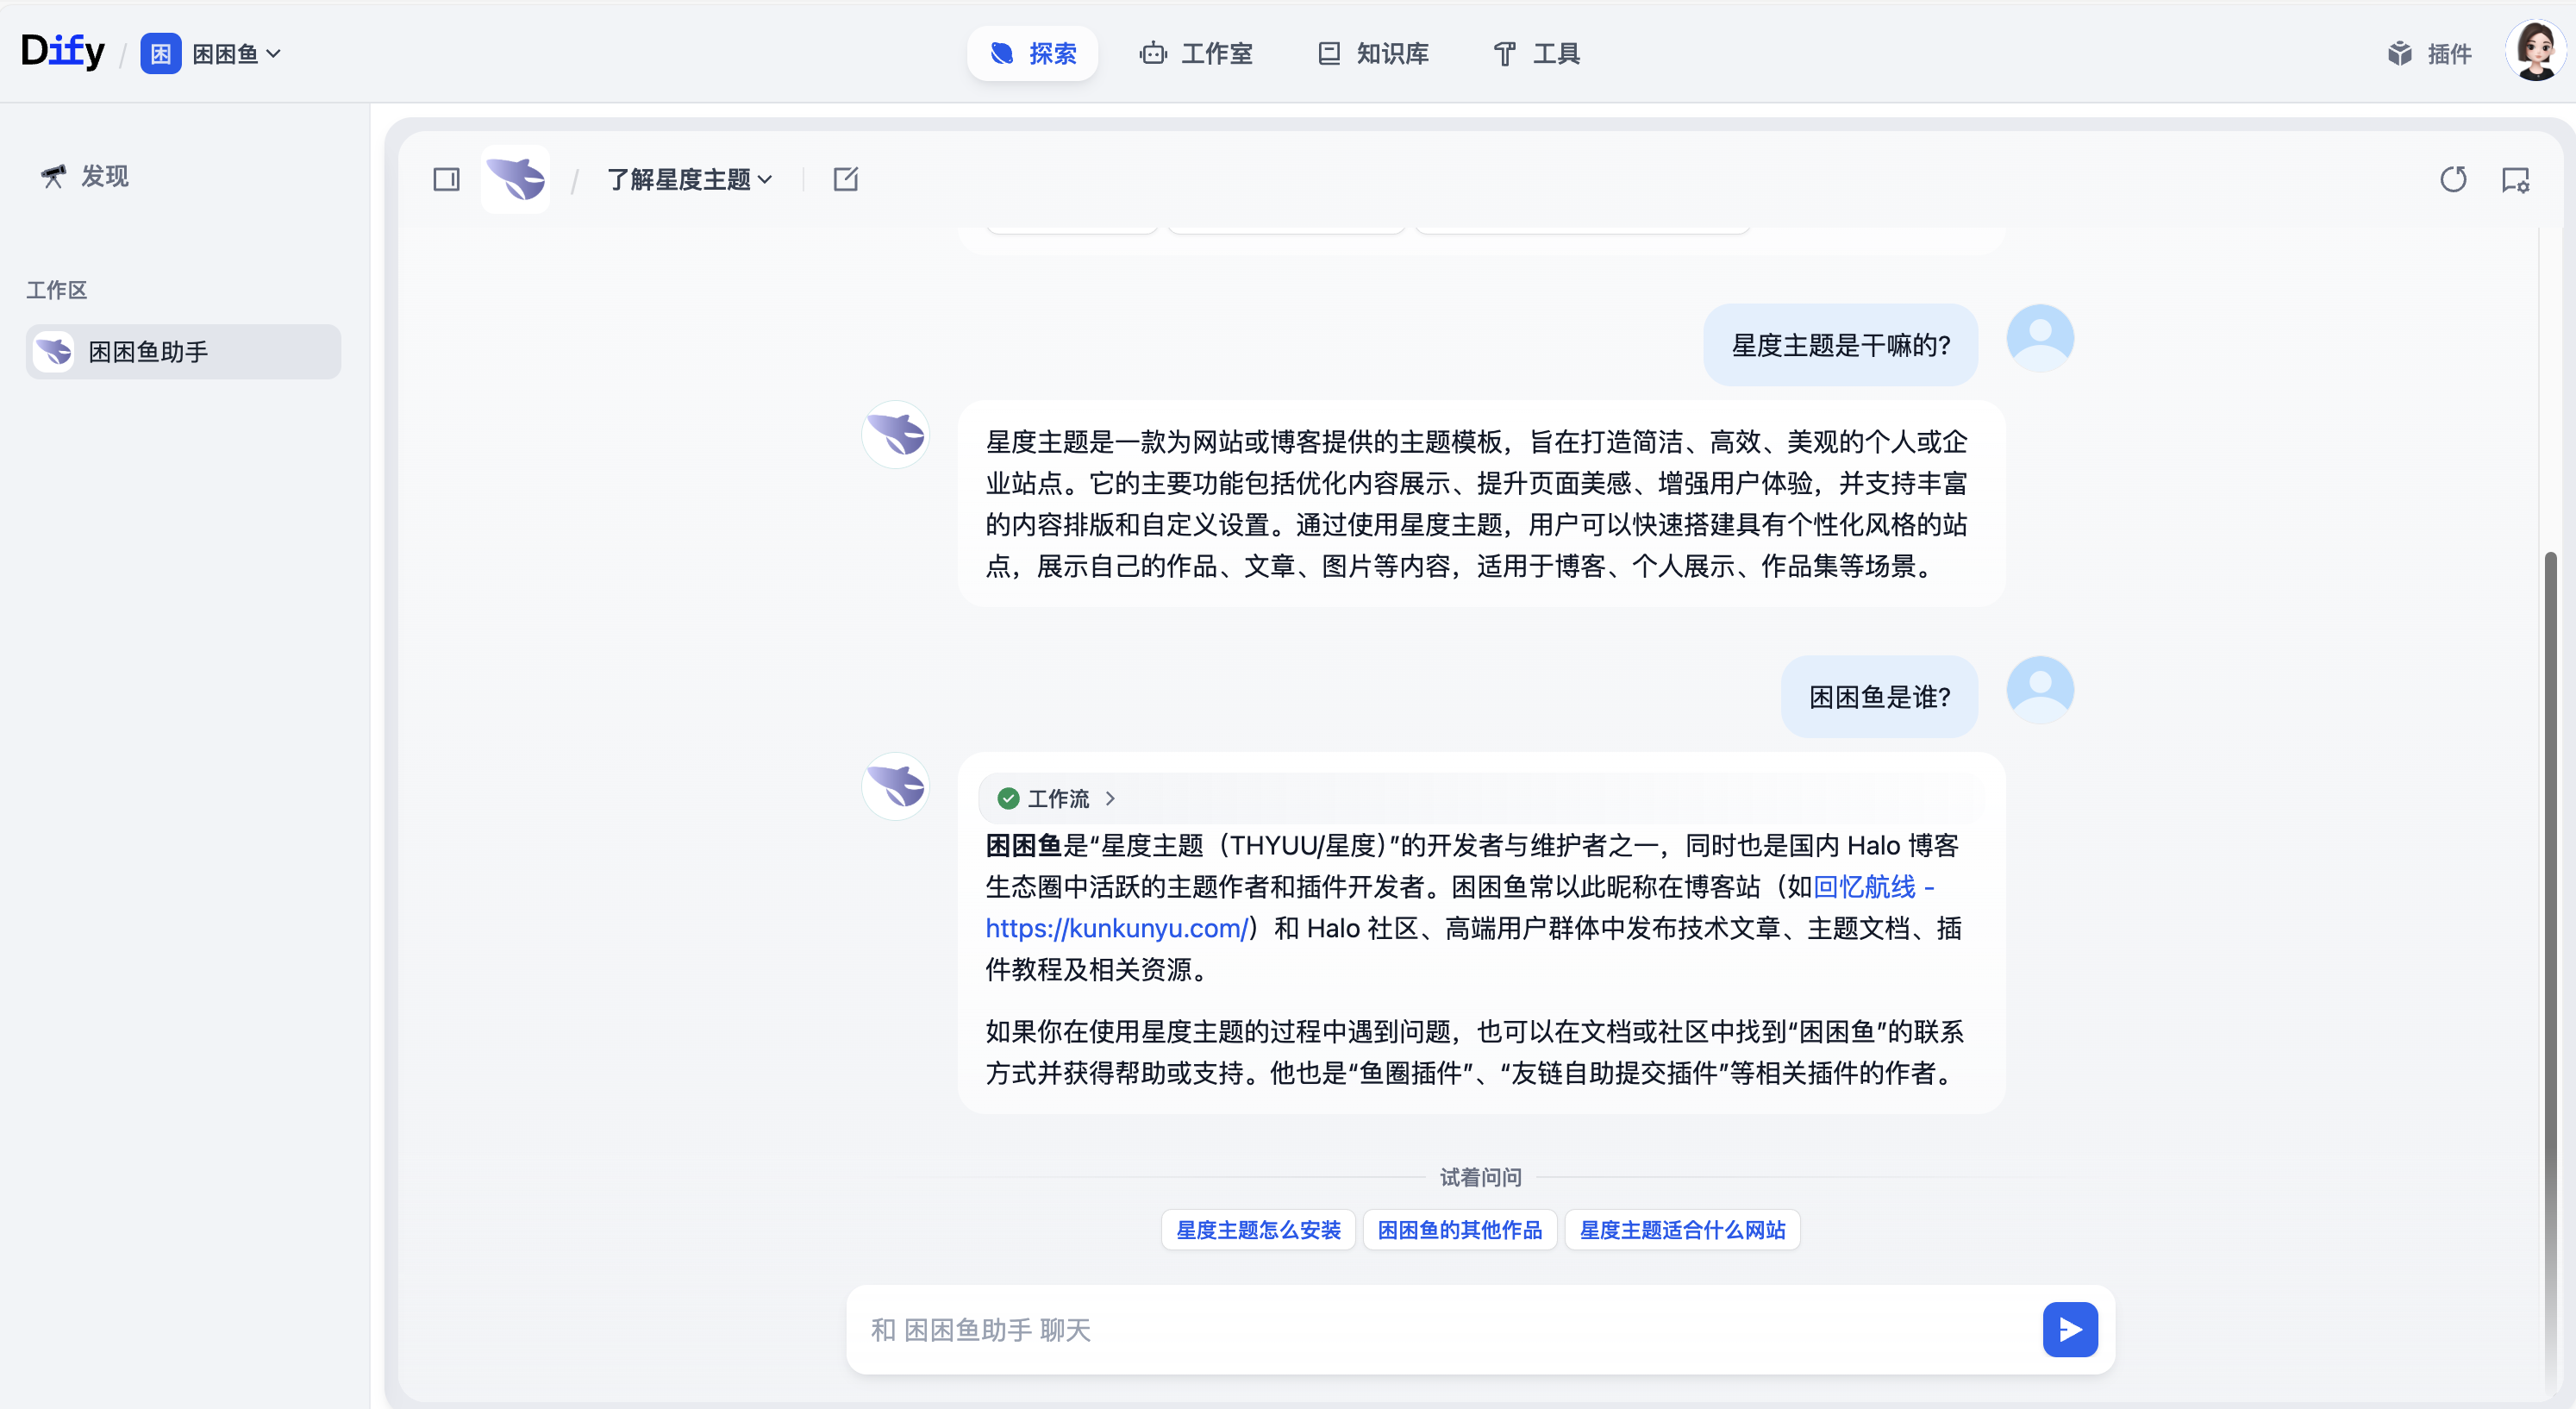Image resolution: width=2576 pixels, height=1409 pixels.
Task: Click the 试着问问 label
Action: coord(1480,1177)
